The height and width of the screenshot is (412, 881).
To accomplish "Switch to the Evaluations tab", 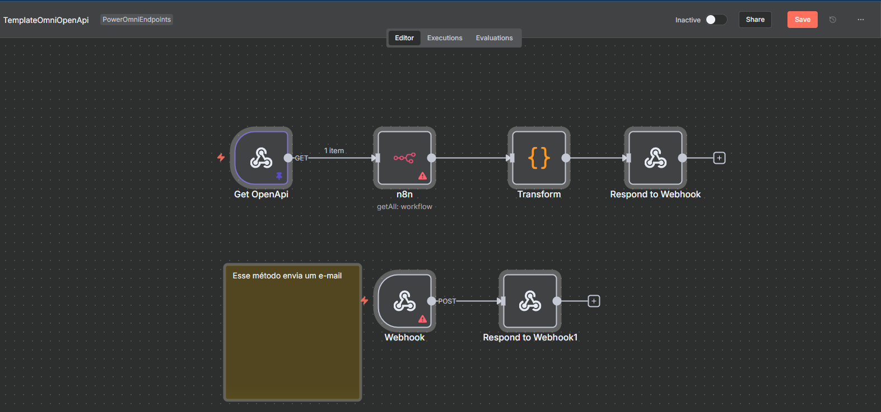I will (494, 38).
